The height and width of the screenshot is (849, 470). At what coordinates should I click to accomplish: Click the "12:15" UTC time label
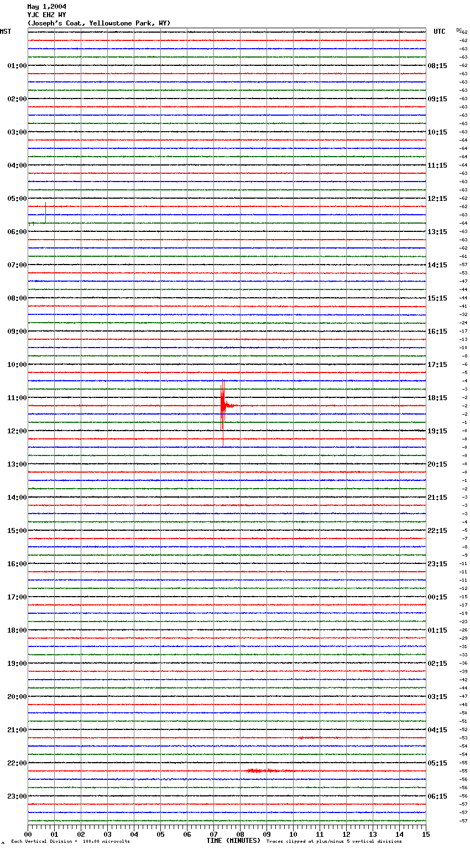437,199
